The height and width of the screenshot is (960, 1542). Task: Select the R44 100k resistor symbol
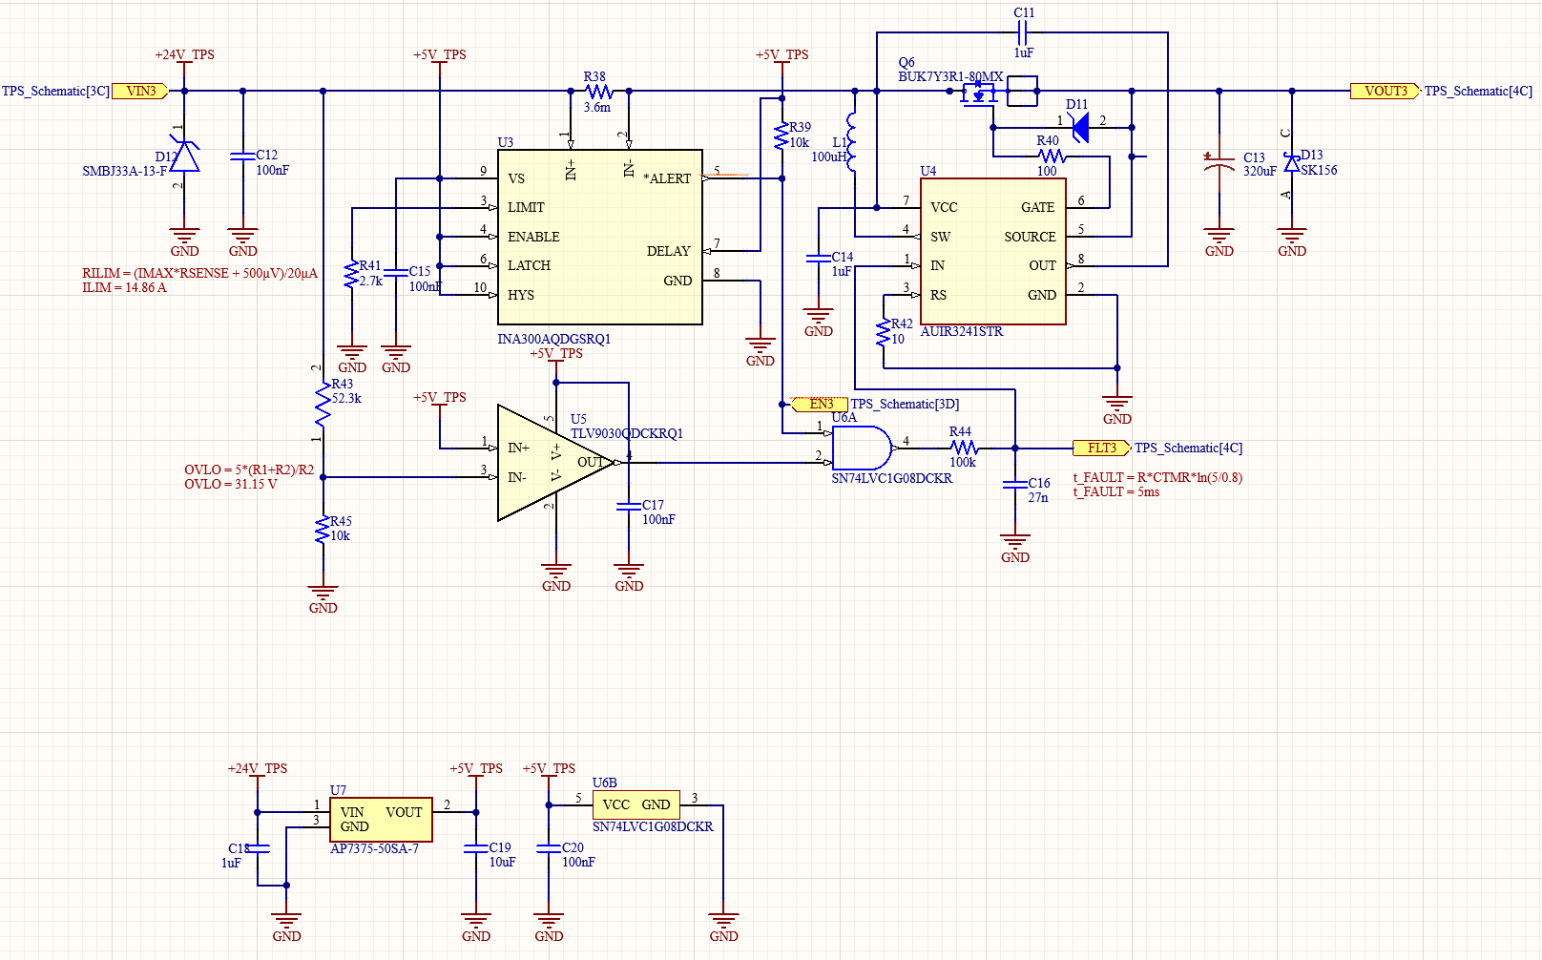964,449
